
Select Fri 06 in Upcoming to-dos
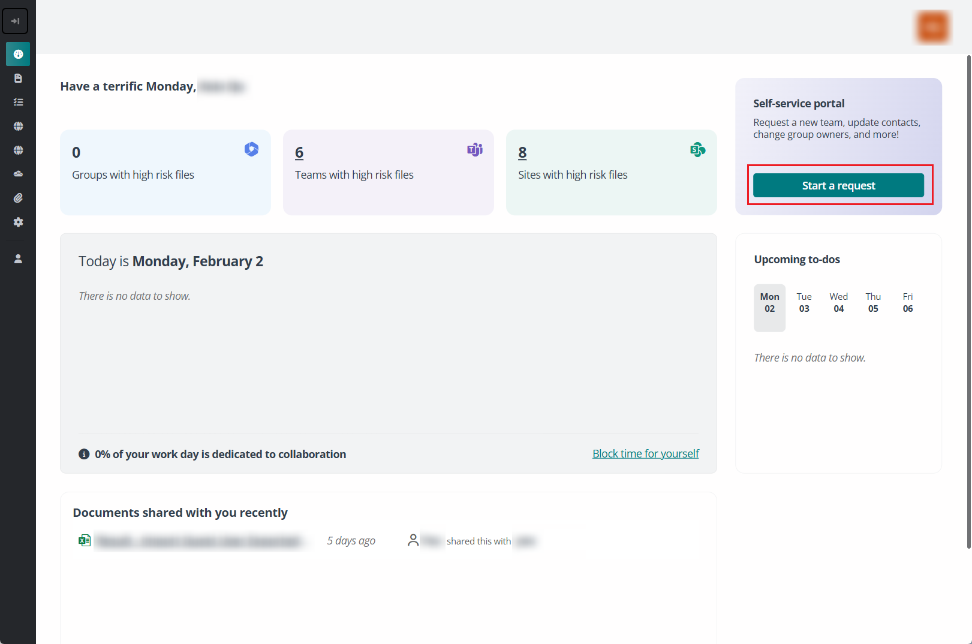coord(907,303)
